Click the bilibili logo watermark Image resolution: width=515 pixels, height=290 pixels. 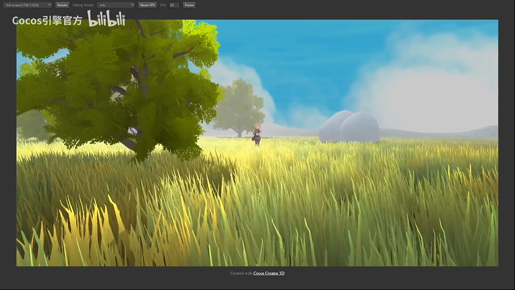106,20
